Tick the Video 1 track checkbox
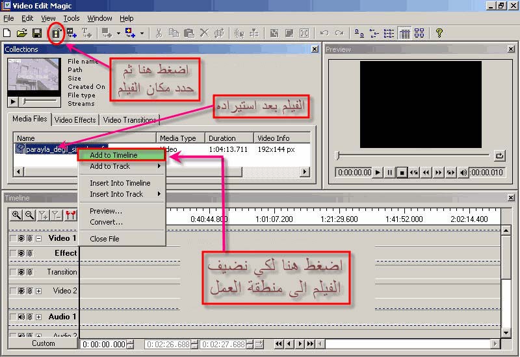520x357 pixels. (12, 238)
